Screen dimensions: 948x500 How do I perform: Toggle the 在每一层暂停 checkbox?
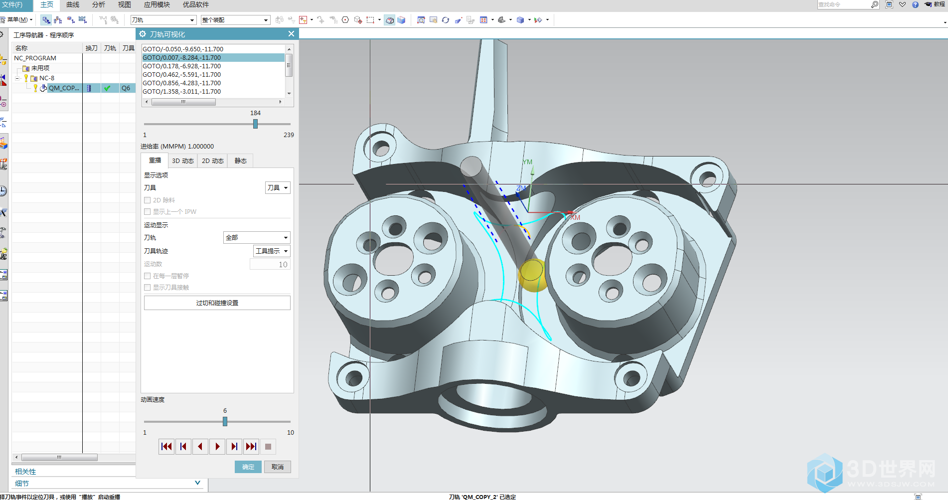[x=148, y=276]
